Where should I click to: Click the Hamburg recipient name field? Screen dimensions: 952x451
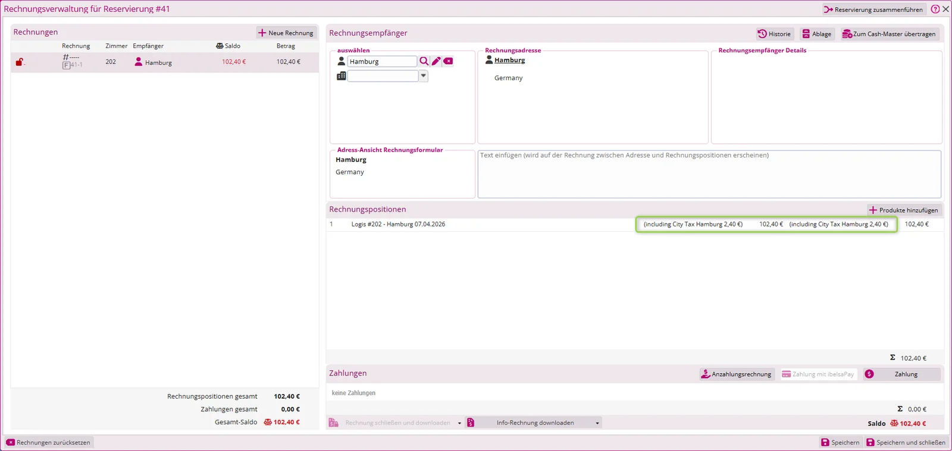(x=382, y=61)
